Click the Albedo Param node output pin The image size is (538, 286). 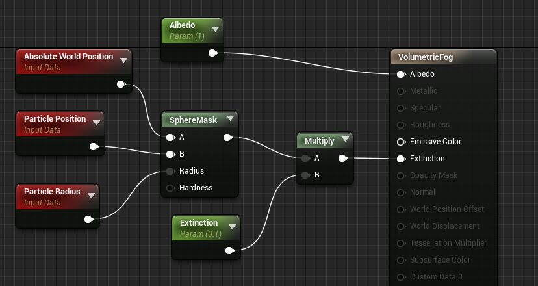(213, 53)
